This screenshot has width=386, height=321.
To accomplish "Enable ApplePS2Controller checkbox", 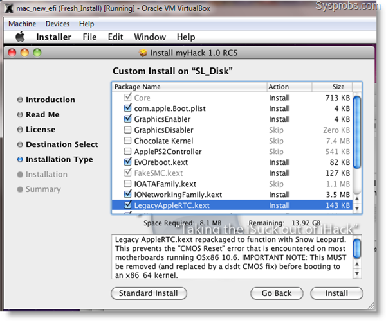I will coord(127,152).
